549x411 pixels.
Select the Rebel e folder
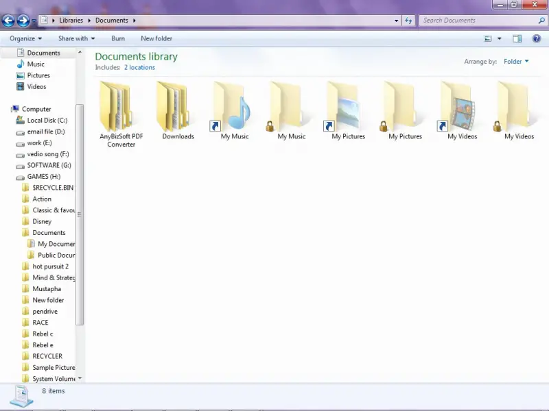[x=38, y=345]
